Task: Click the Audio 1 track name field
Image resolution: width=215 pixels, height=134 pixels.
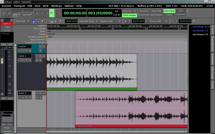Action: (25, 56)
